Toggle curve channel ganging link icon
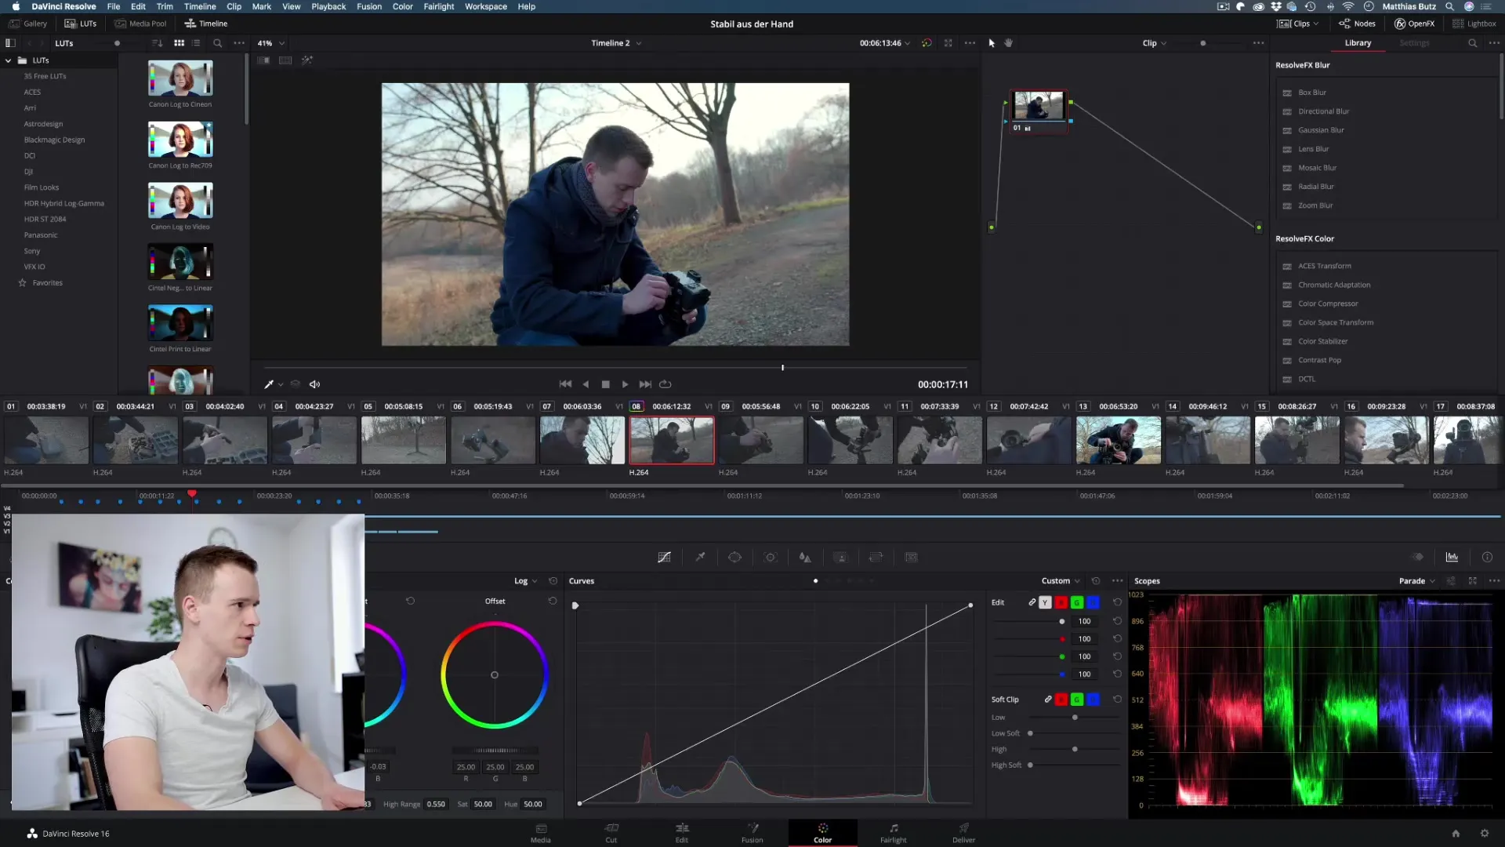This screenshot has width=1505, height=847. [1032, 602]
